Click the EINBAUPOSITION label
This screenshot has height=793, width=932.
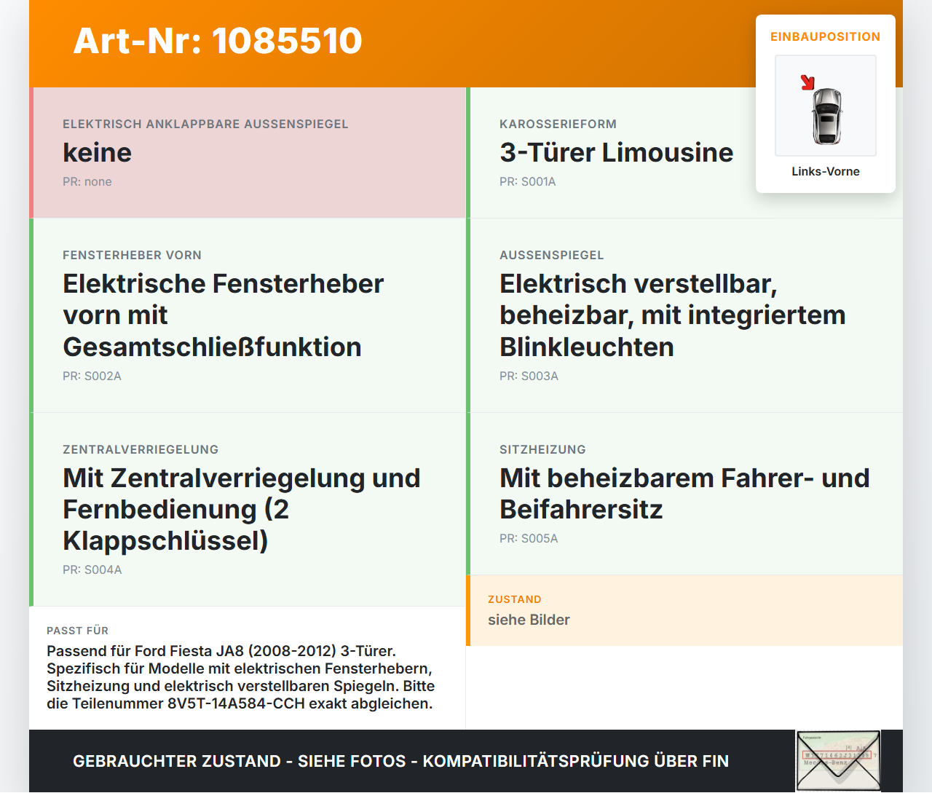(826, 36)
